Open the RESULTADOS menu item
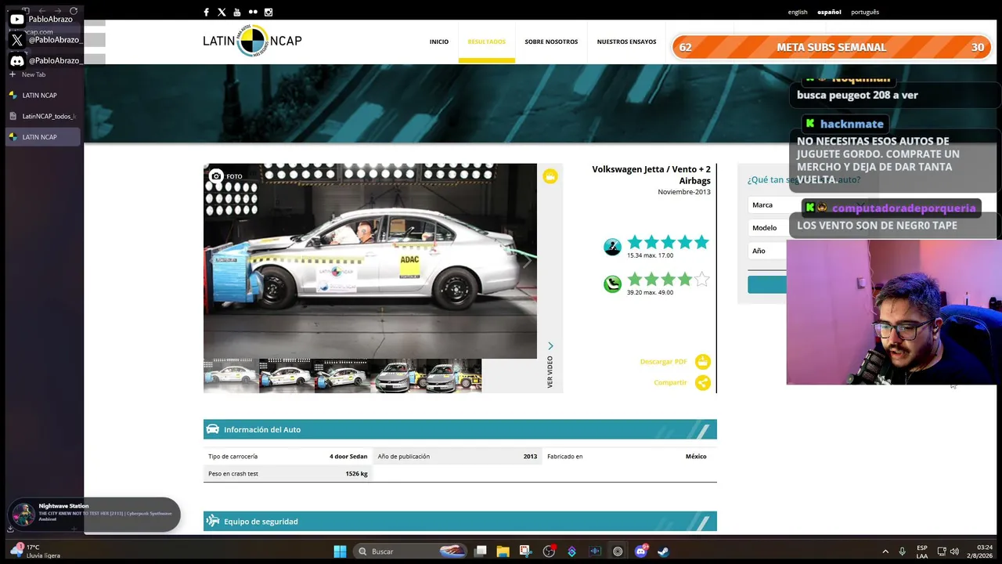The width and height of the screenshot is (1002, 564). [487, 42]
